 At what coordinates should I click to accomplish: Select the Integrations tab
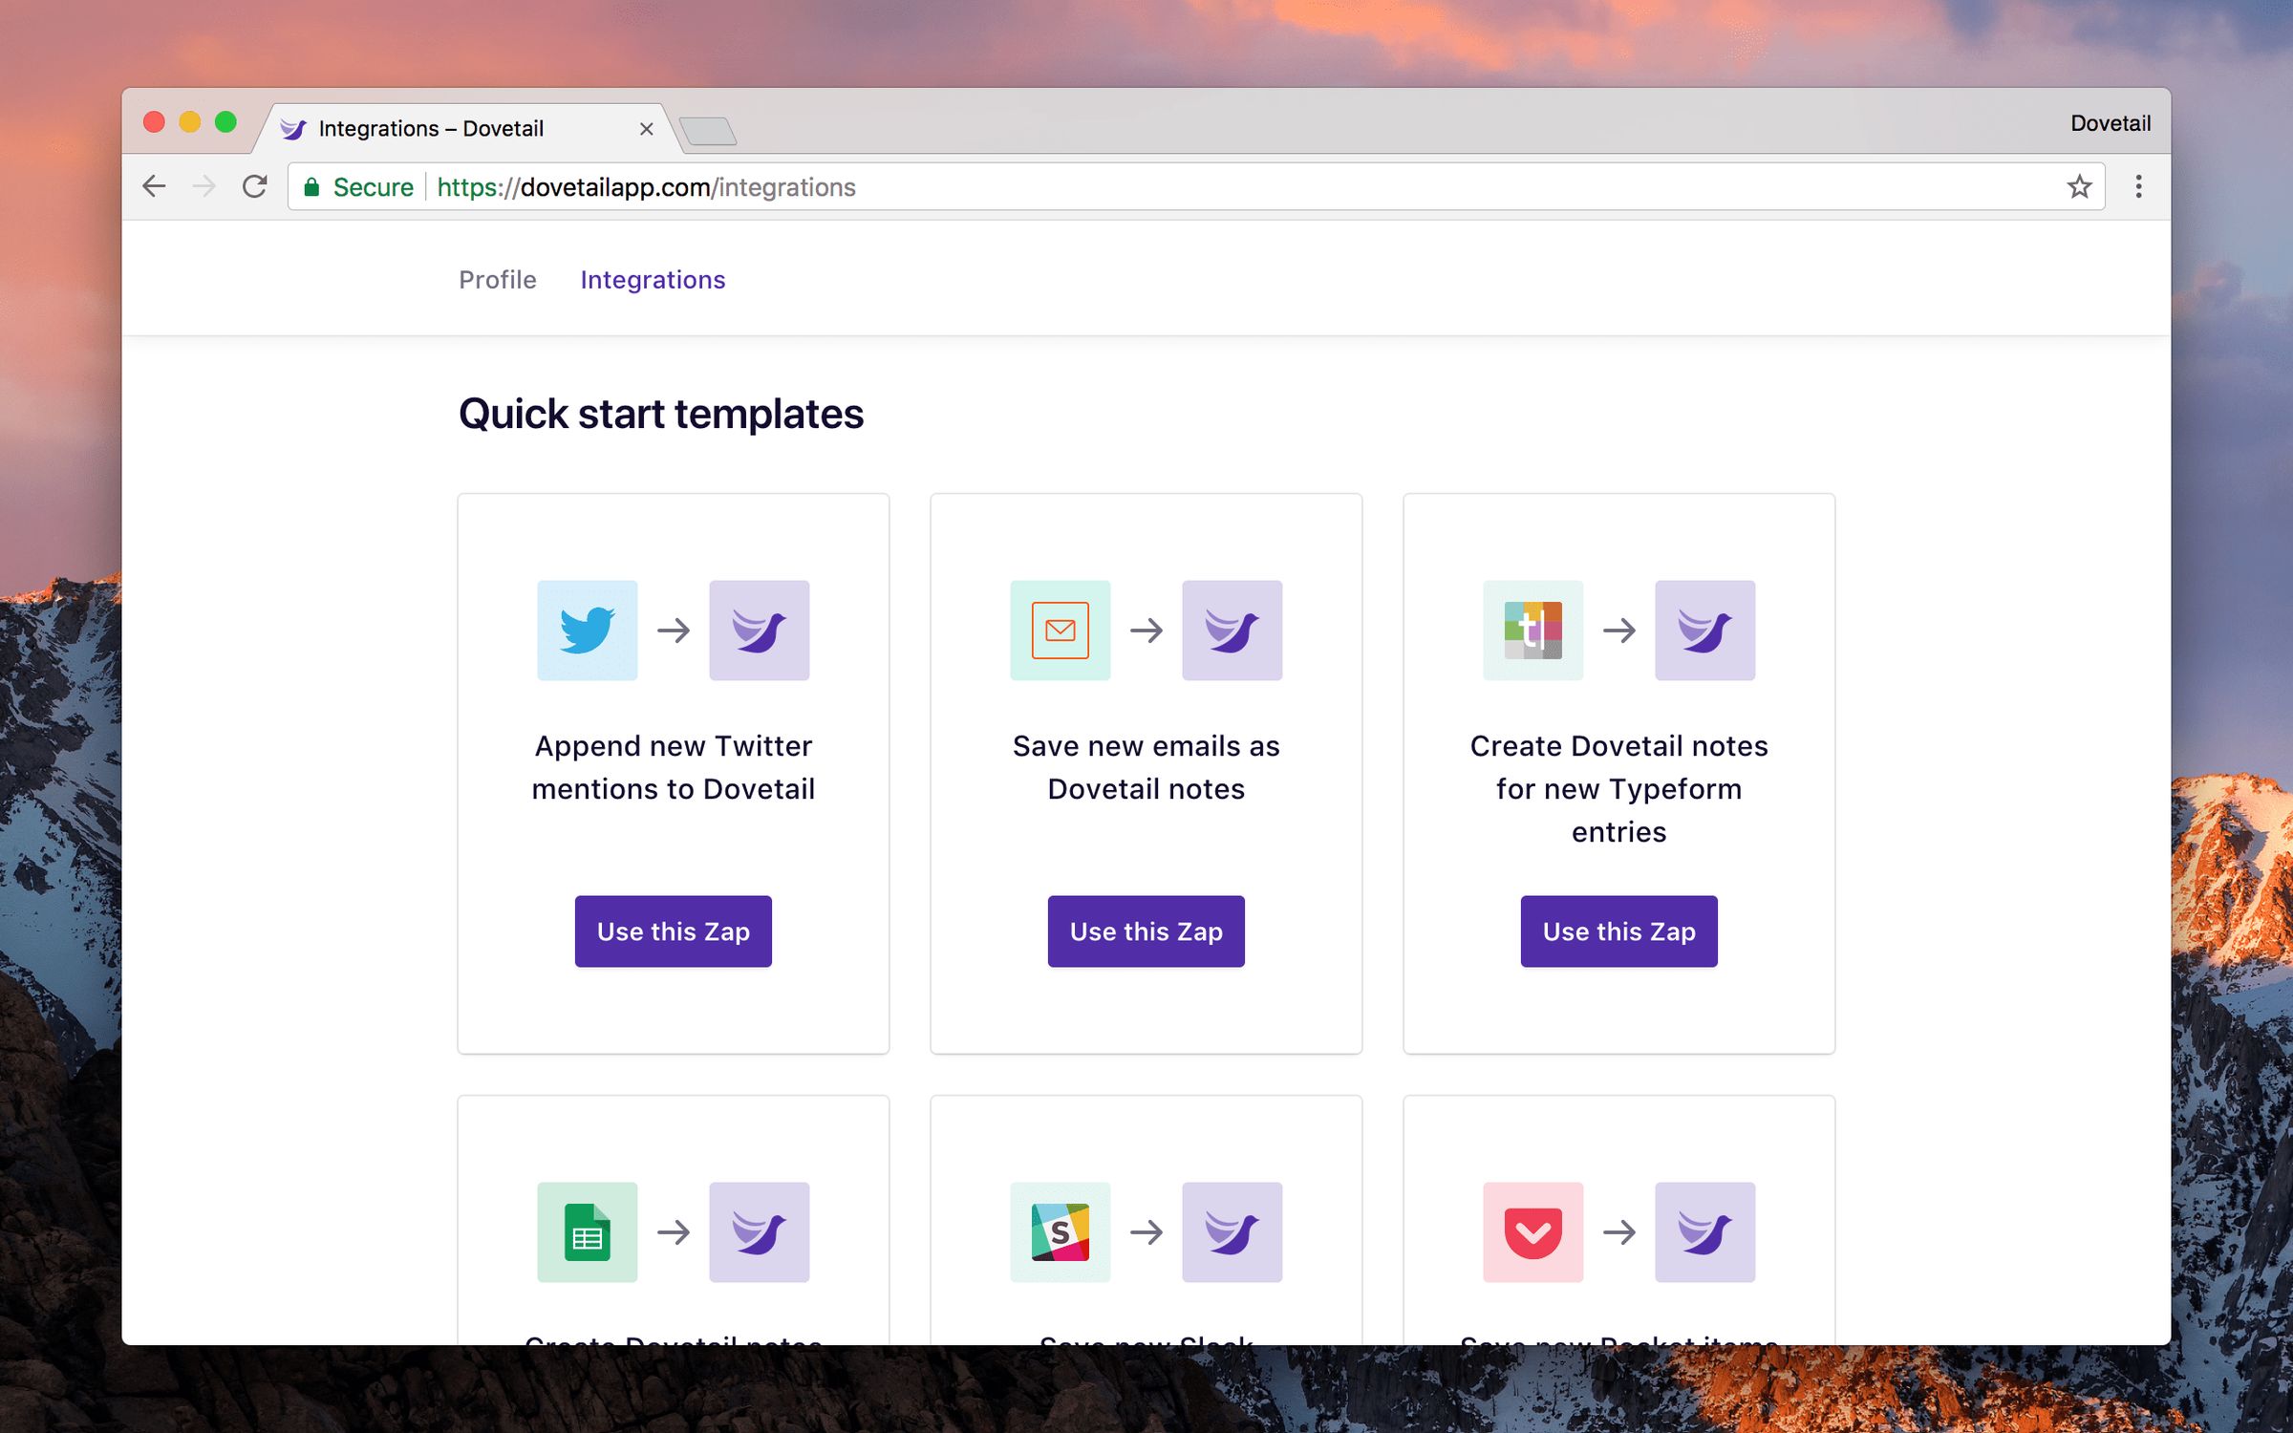tap(653, 279)
